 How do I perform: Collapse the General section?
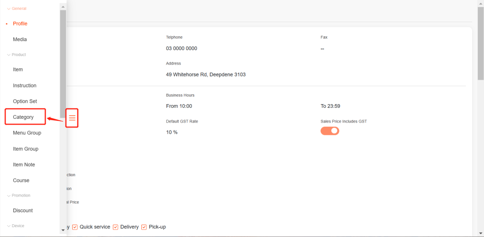pos(9,8)
